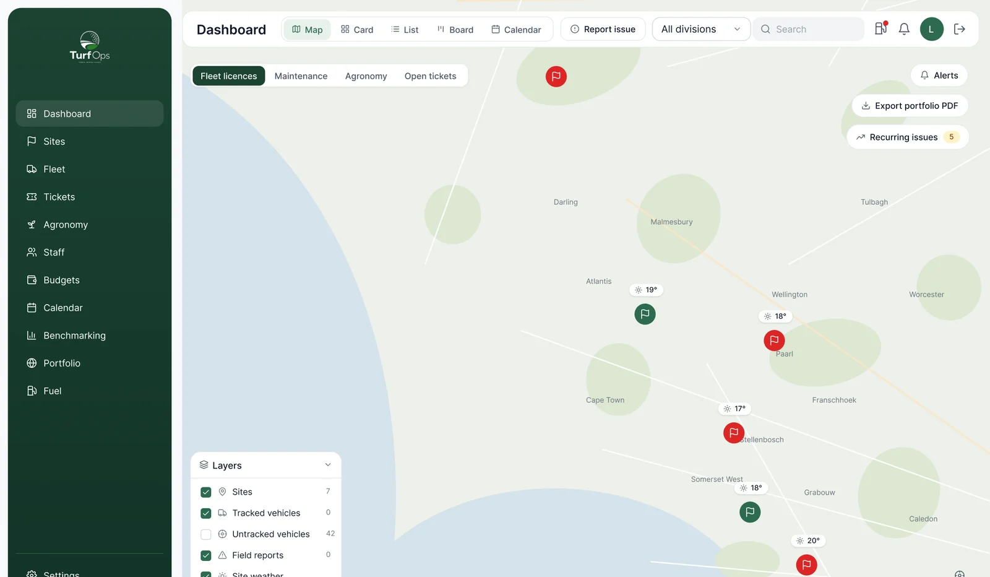The image size is (990, 577).
Task: Click red flag marker near Paarl
Action: tap(774, 341)
